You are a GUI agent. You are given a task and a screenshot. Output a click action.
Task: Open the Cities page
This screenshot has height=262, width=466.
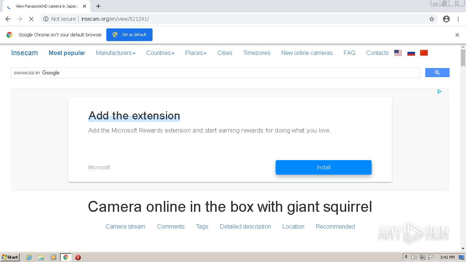225,53
